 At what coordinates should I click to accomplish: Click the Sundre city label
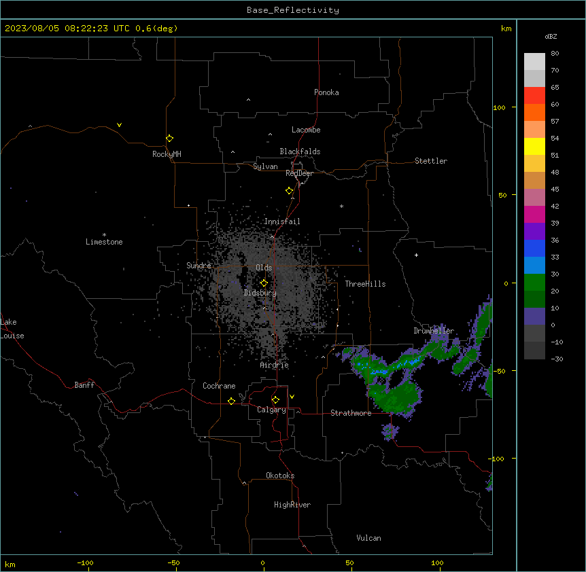point(199,266)
